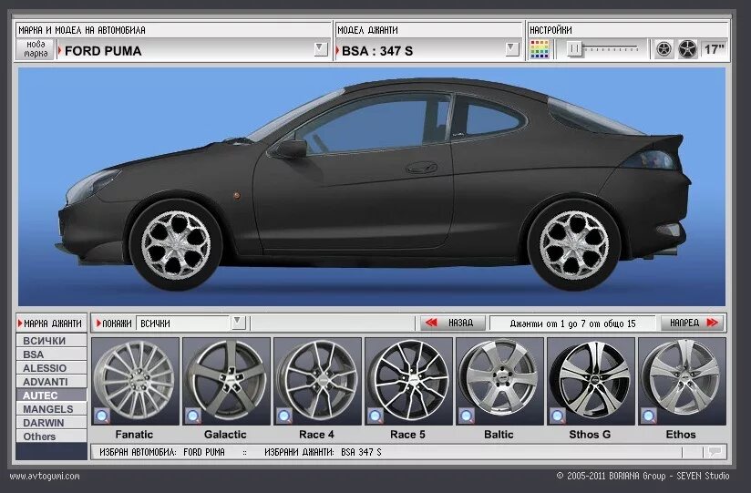Select ADVANTI wheel brand
This screenshot has width=751, height=493.
click(x=51, y=382)
